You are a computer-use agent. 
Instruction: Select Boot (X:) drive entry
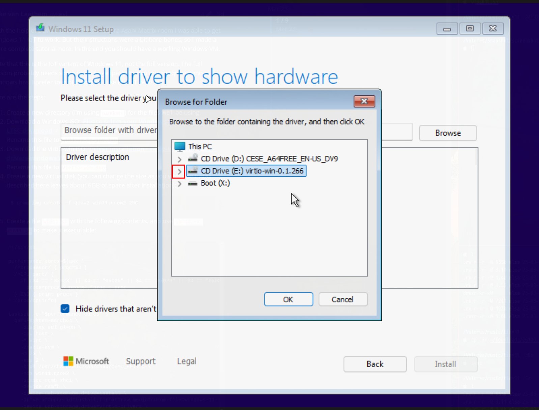coord(215,183)
